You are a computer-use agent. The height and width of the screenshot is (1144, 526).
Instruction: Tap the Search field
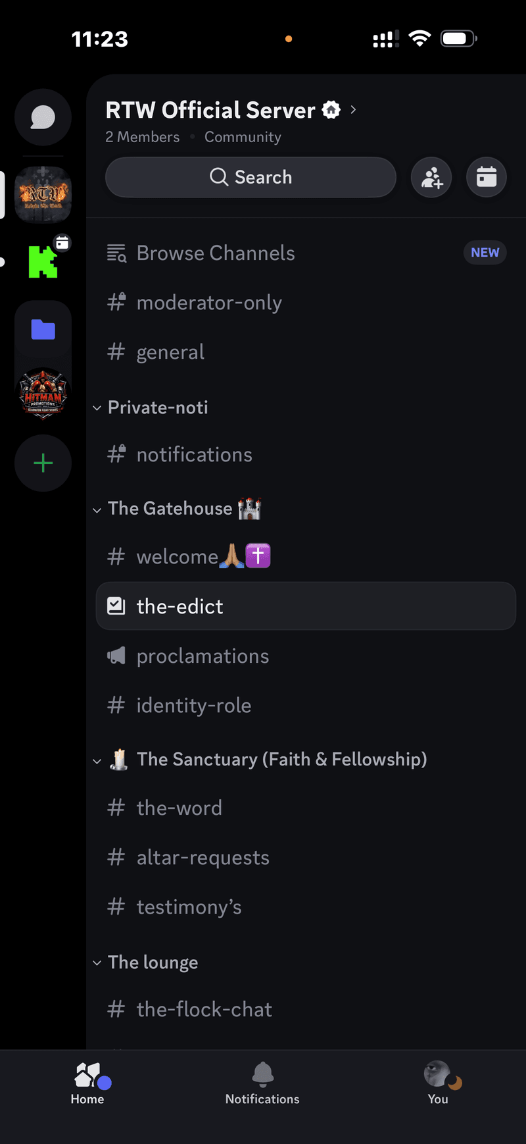coord(251,177)
